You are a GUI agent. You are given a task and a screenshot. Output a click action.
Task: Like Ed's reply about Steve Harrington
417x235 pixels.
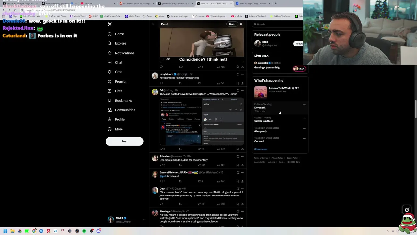point(199,149)
